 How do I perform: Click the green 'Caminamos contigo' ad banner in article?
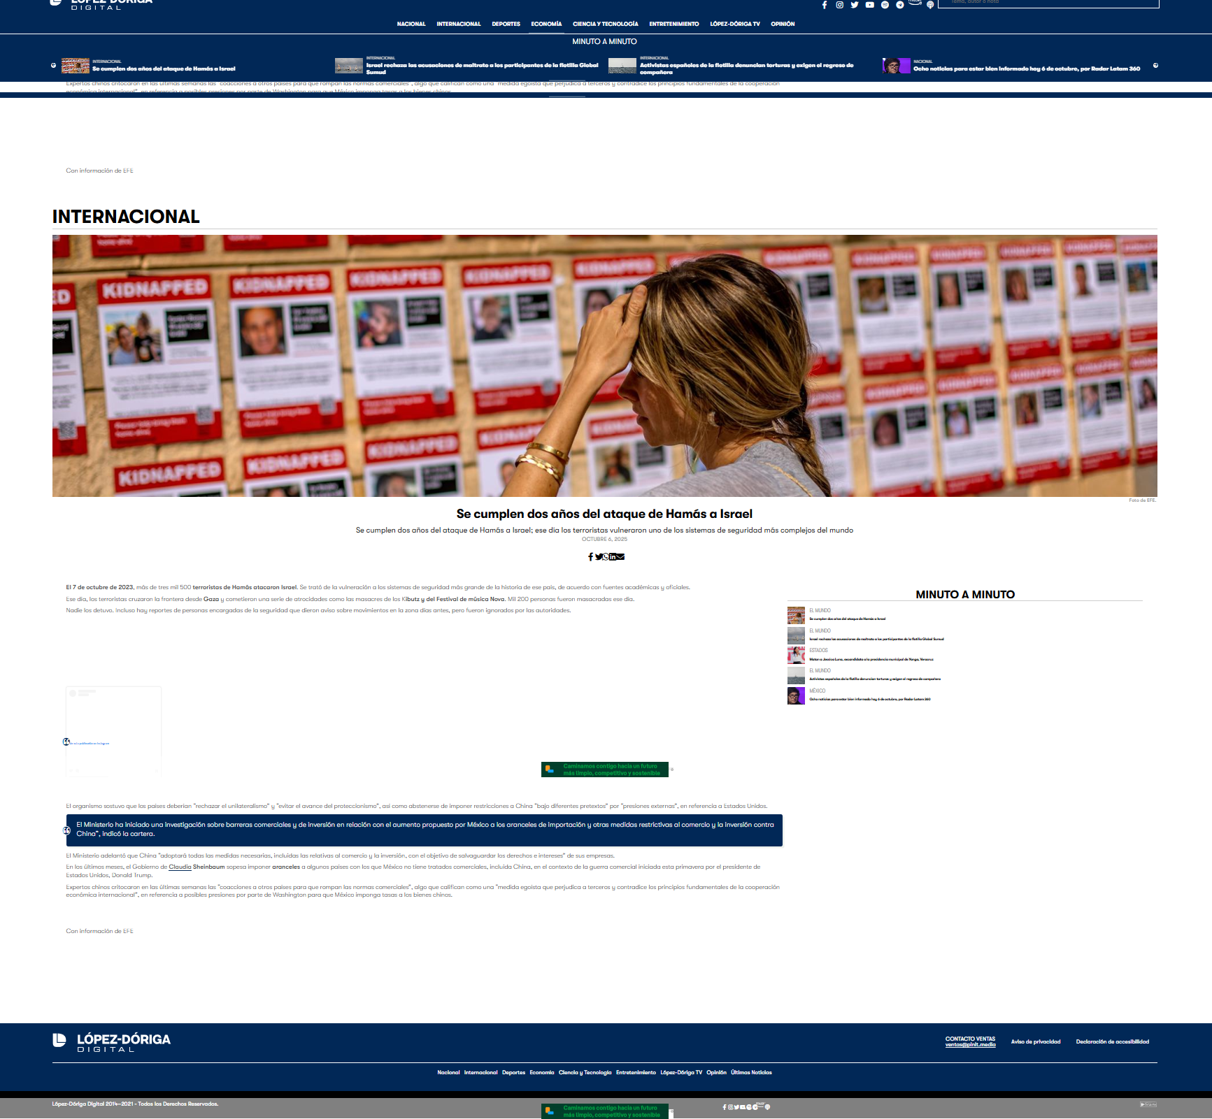(x=605, y=770)
